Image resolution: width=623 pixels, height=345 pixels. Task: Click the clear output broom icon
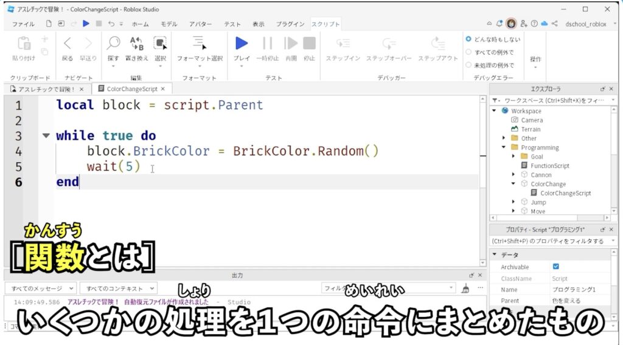point(465,289)
